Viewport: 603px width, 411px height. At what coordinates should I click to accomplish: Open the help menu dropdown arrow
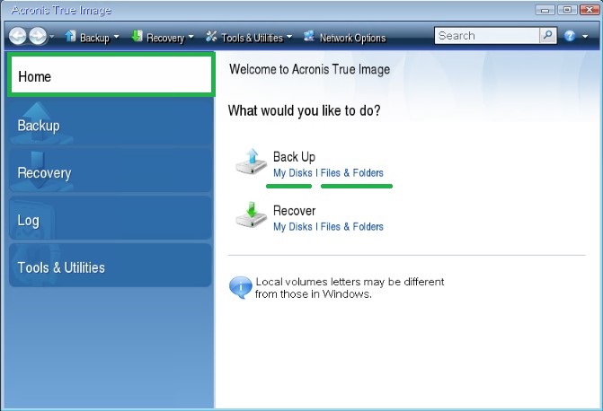583,38
